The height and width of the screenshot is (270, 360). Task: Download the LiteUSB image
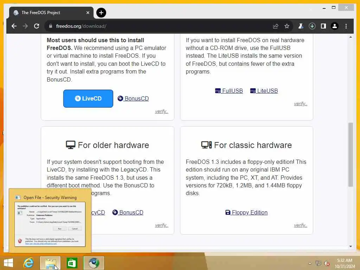tap(264, 91)
